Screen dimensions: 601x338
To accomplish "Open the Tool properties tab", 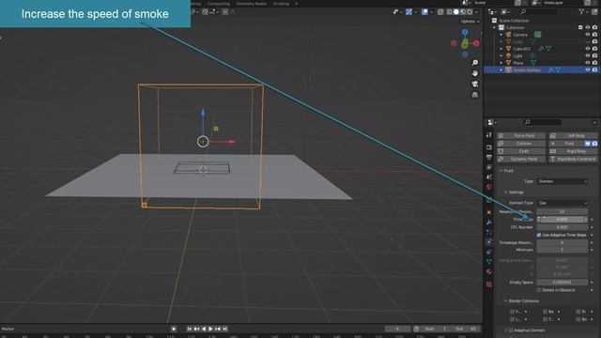I will pyautogui.click(x=489, y=135).
